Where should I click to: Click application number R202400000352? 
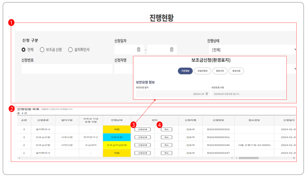click(x=218, y=129)
